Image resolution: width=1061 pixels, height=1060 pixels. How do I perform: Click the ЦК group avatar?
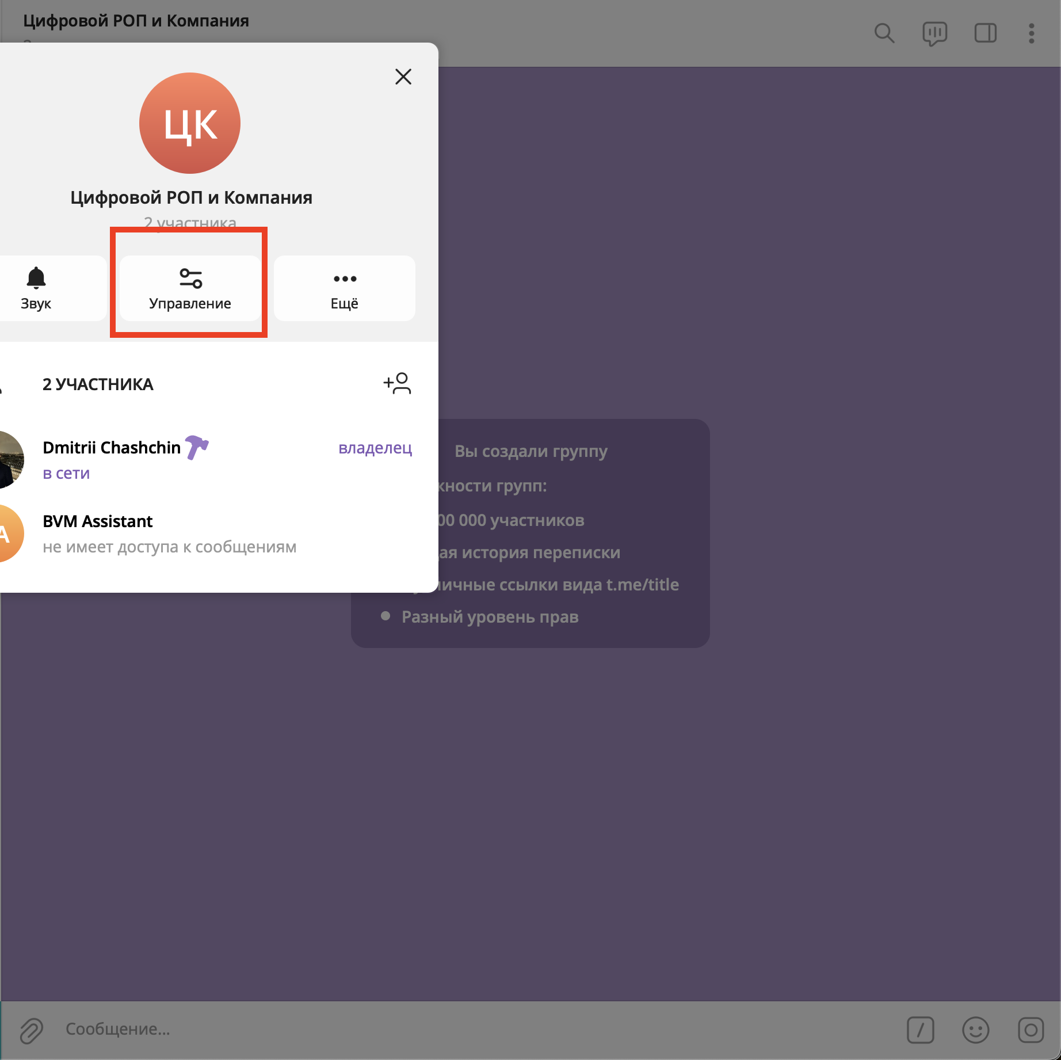(190, 123)
